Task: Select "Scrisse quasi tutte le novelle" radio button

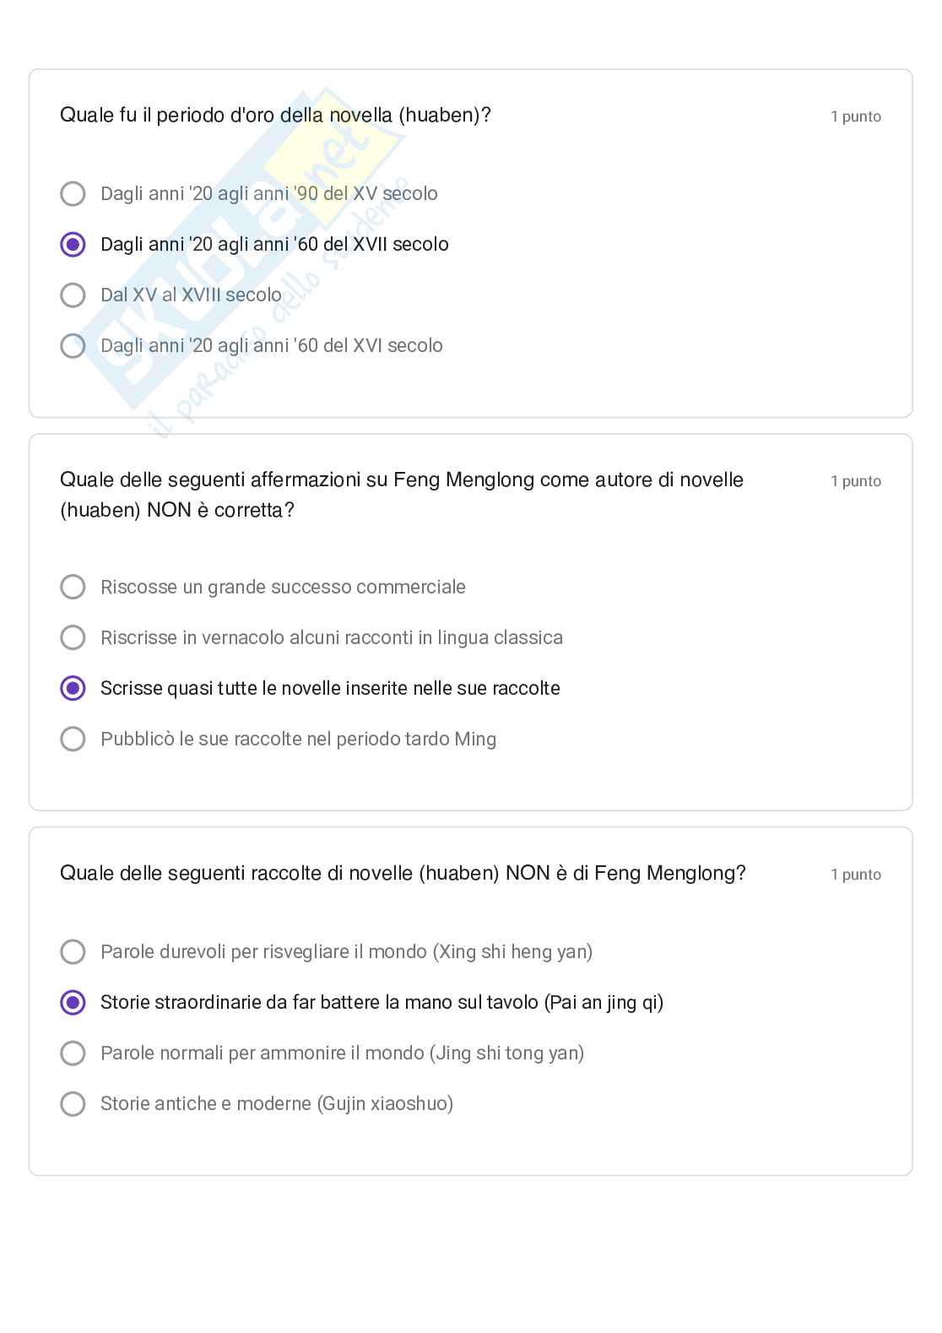Action: point(73,688)
